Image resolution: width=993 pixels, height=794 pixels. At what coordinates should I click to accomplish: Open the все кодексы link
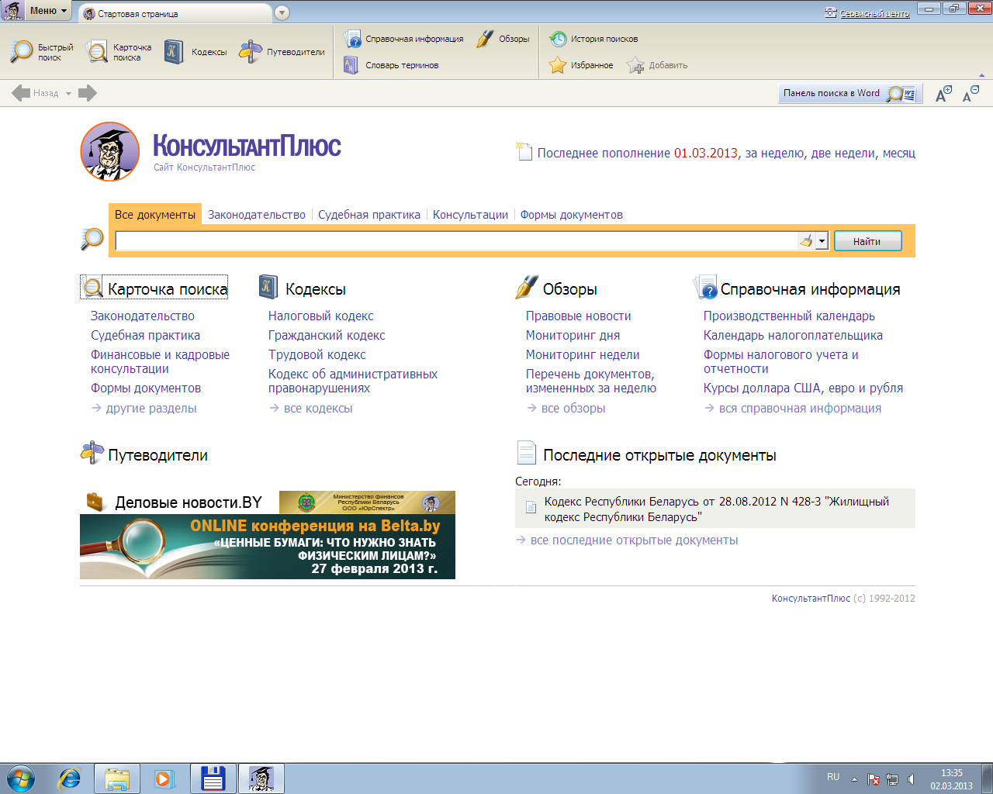tap(318, 409)
